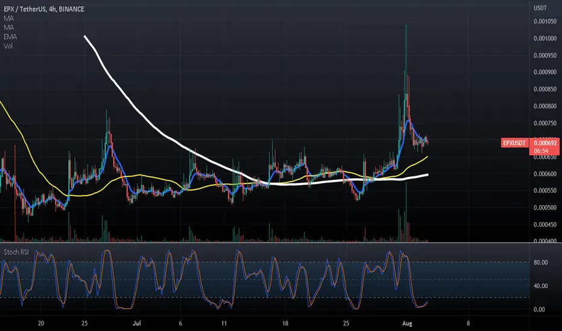Select the first MA indicator label
The image size is (562, 331).
8,18
